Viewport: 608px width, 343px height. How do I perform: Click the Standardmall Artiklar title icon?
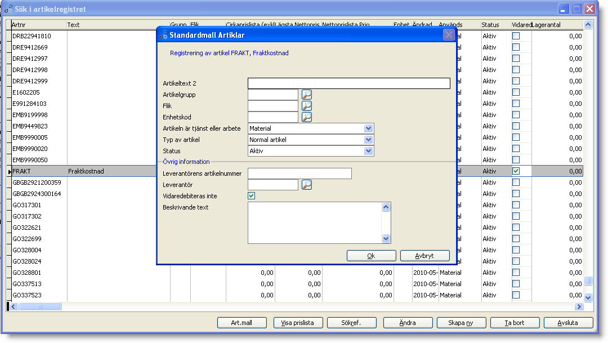tap(163, 35)
